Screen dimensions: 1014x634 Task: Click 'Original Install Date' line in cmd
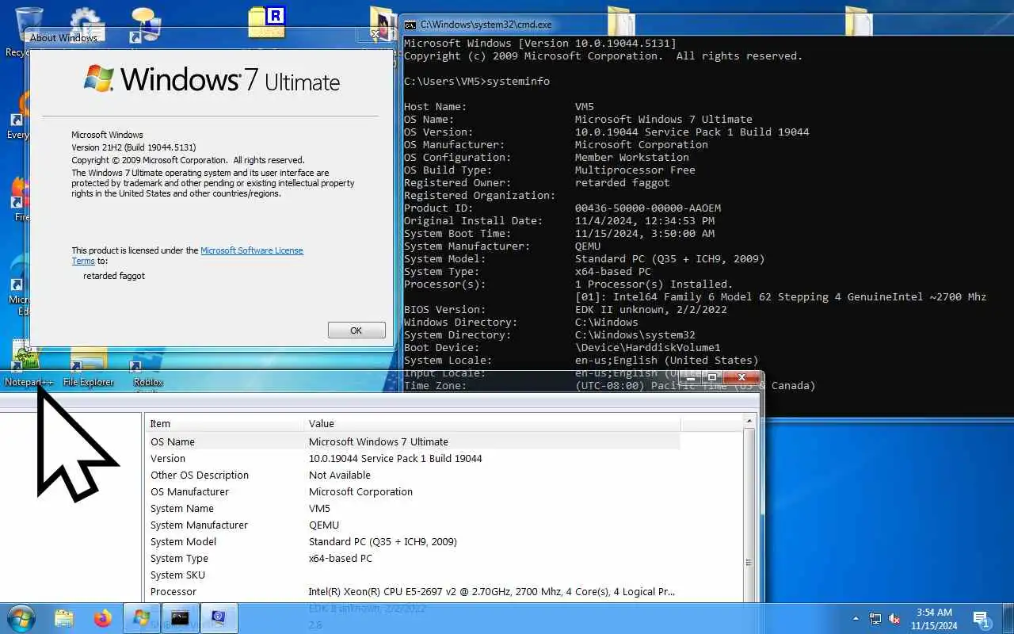tap(559, 220)
